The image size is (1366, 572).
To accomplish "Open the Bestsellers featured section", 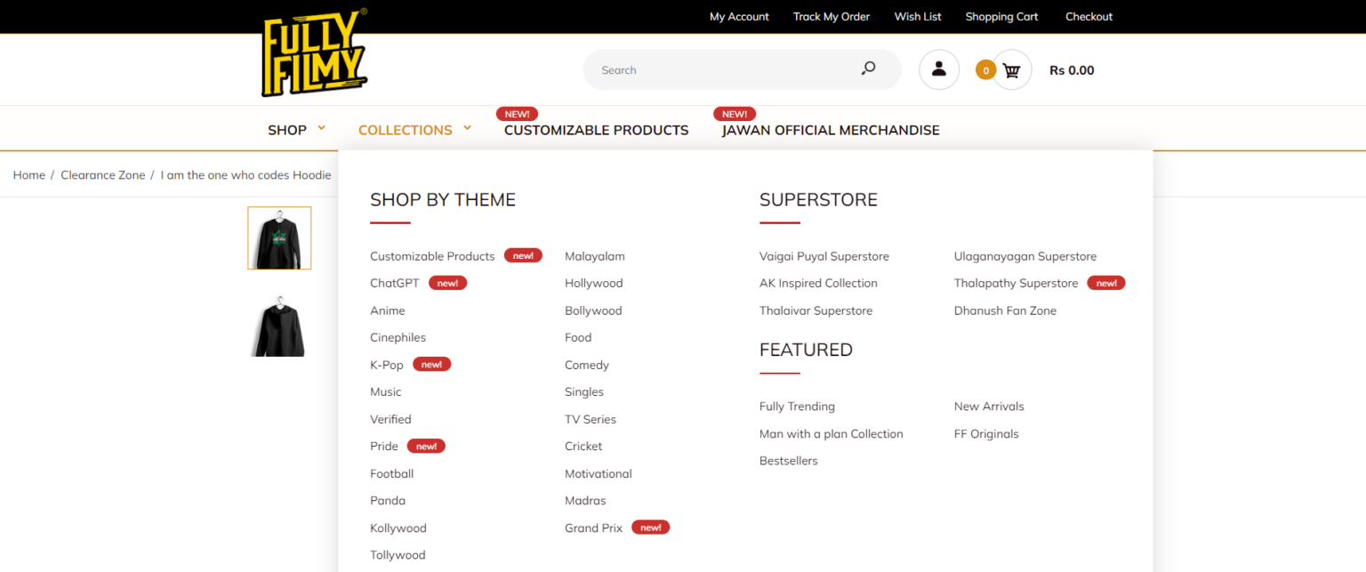I will [x=788, y=460].
